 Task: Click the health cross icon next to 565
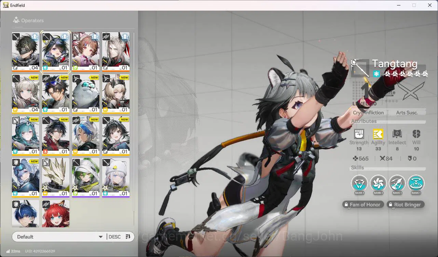[x=355, y=159]
